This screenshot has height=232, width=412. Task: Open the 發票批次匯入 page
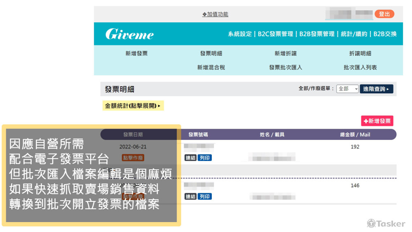click(286, 67)
